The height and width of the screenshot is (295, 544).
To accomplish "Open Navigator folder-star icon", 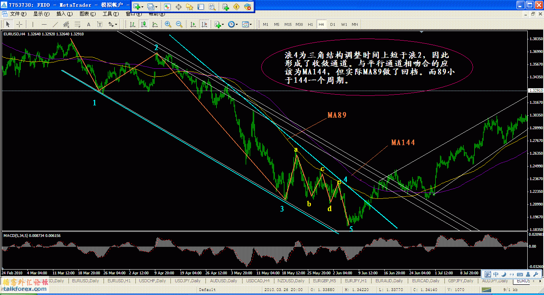I will coord(190,7).
